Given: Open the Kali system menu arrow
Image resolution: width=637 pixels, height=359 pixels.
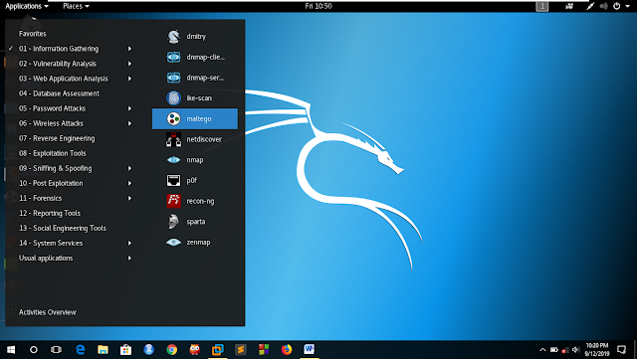Looking at the screenshot, I should pos(628,6).
